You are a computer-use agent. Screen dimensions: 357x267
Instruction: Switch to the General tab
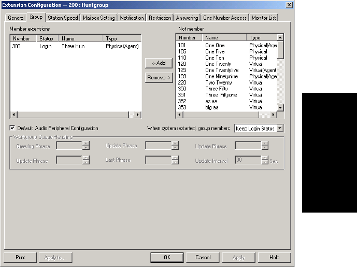click(16, 18)
